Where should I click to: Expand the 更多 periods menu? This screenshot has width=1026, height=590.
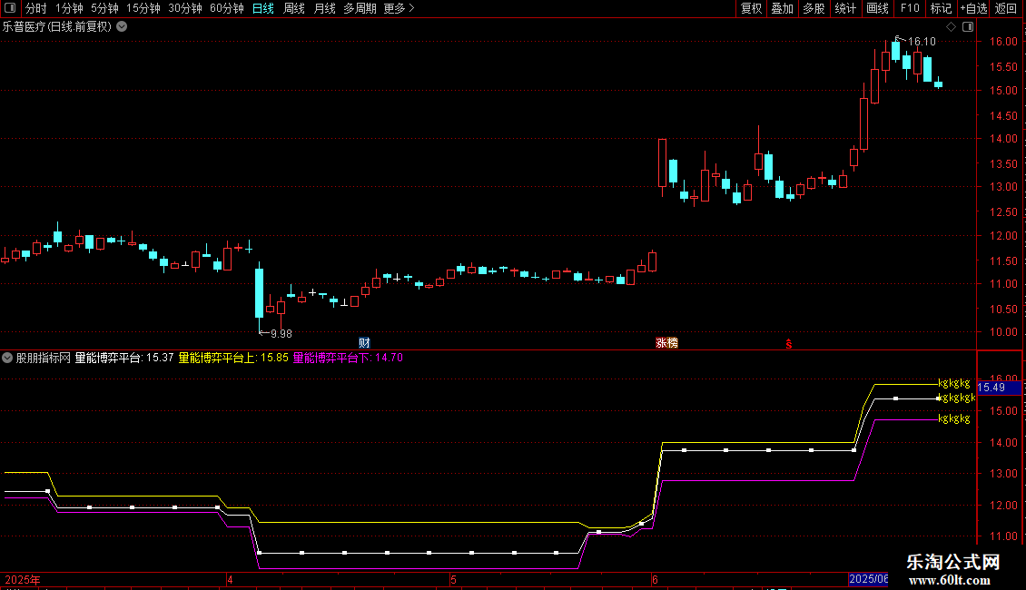tap(400, 8)
